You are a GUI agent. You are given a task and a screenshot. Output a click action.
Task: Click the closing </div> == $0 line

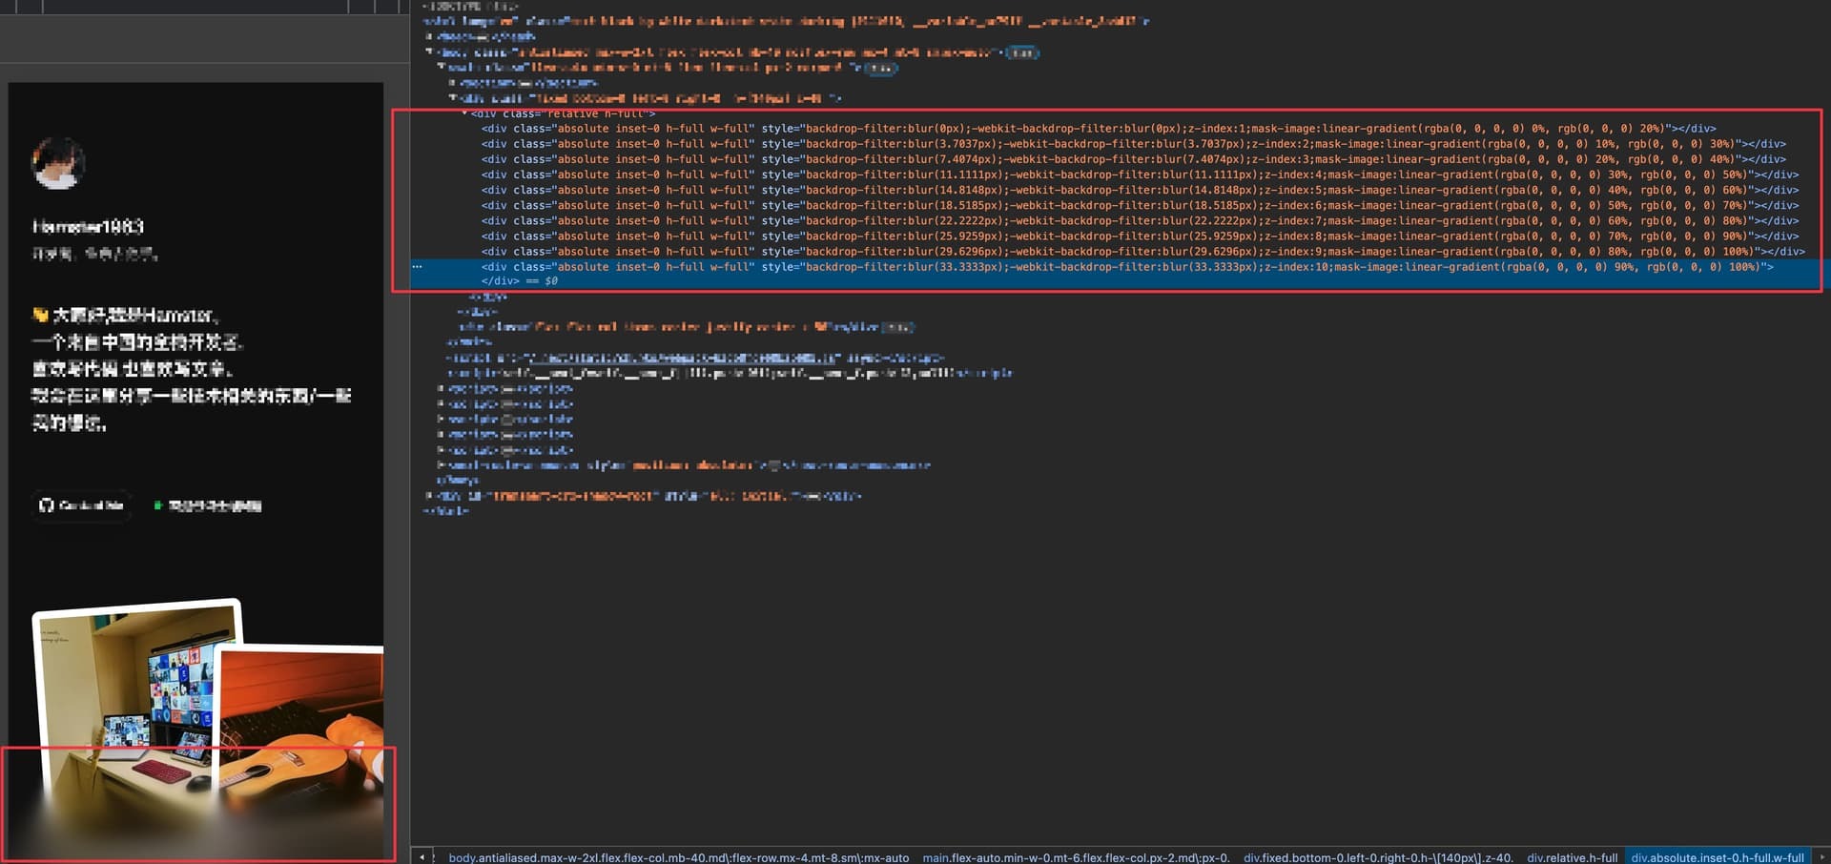(x=520, y=281)
